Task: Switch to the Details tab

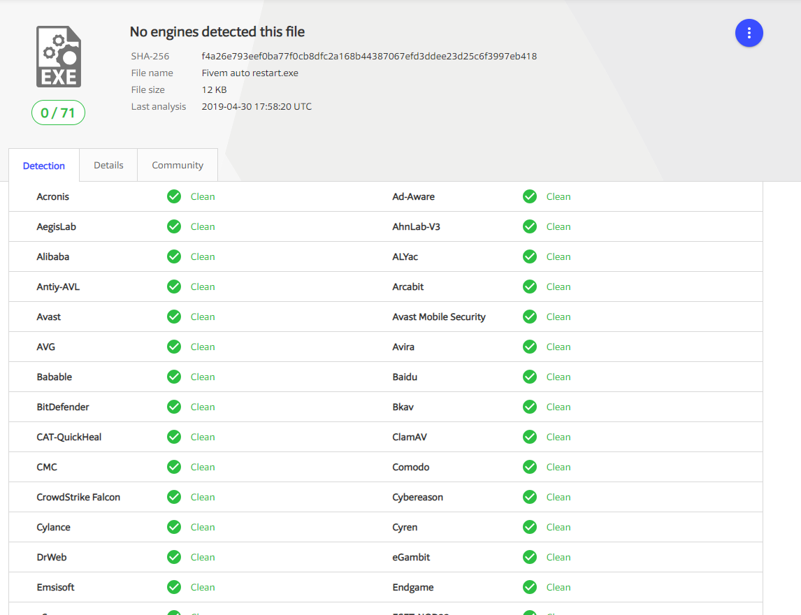Action: pos(108,165)
